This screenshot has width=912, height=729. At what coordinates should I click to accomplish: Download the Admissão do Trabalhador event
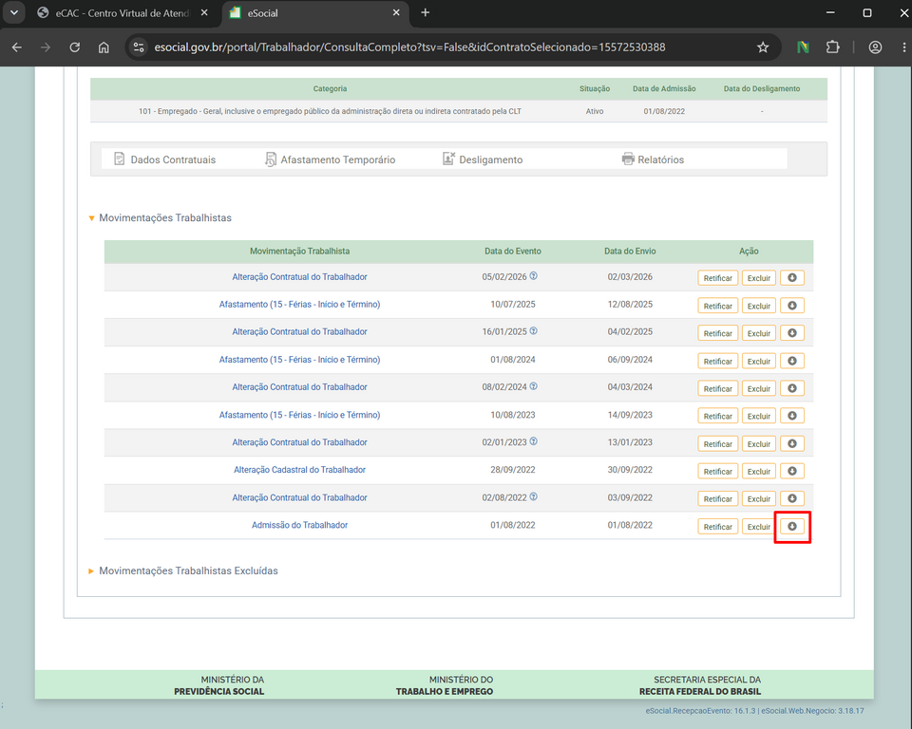pyautogui.click(x=791, y=526)
